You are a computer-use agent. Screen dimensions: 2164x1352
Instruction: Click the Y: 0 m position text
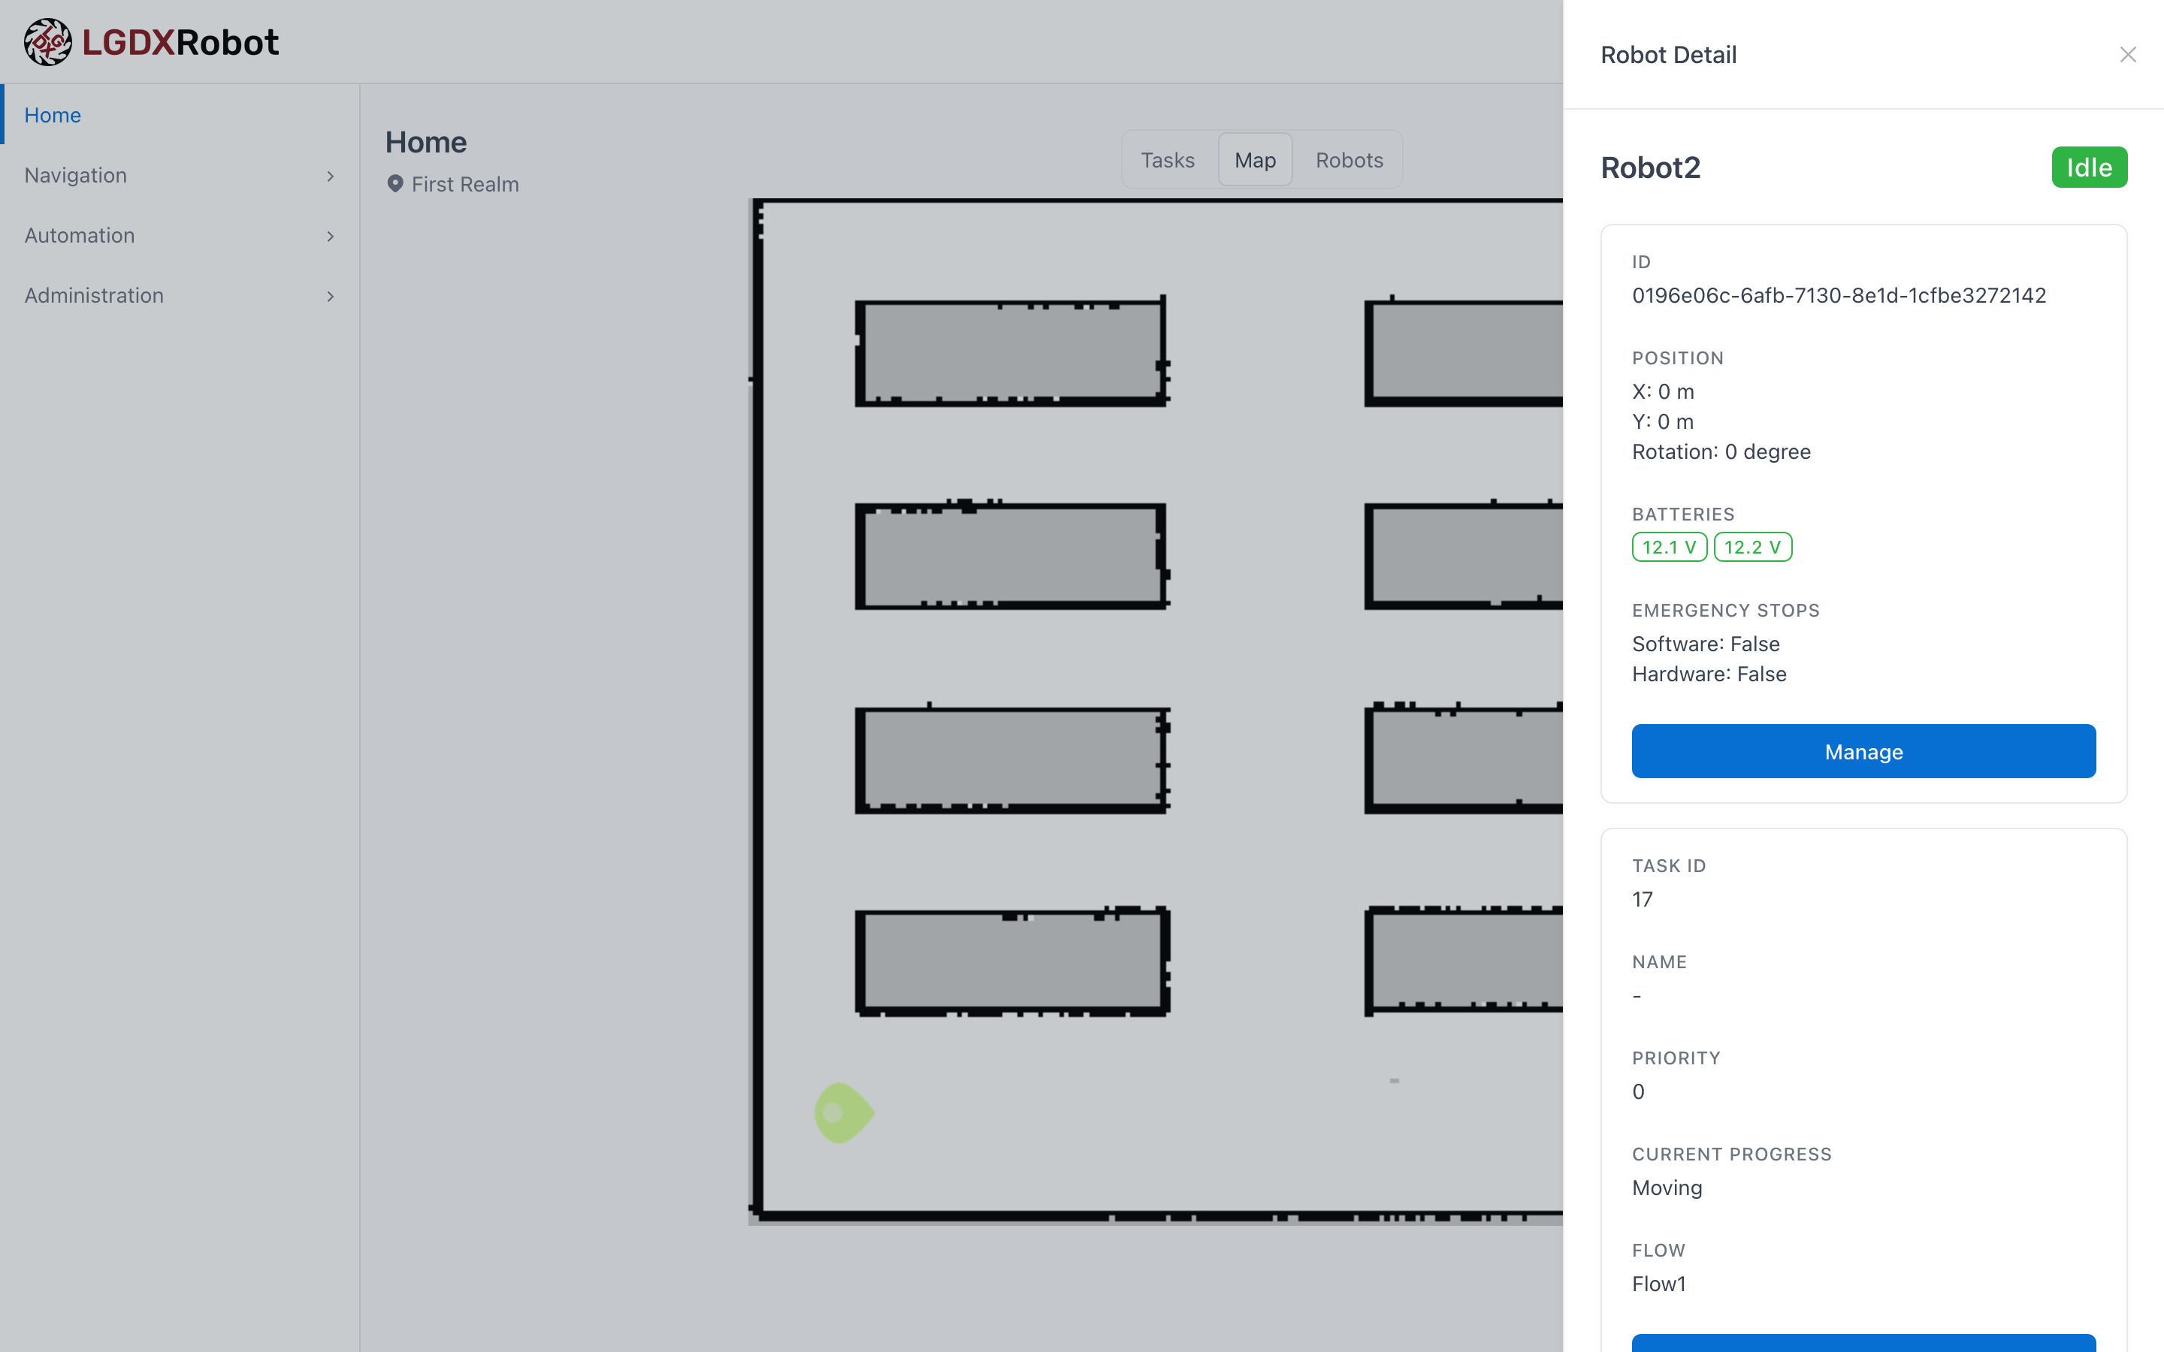[x=1662, y=421]
